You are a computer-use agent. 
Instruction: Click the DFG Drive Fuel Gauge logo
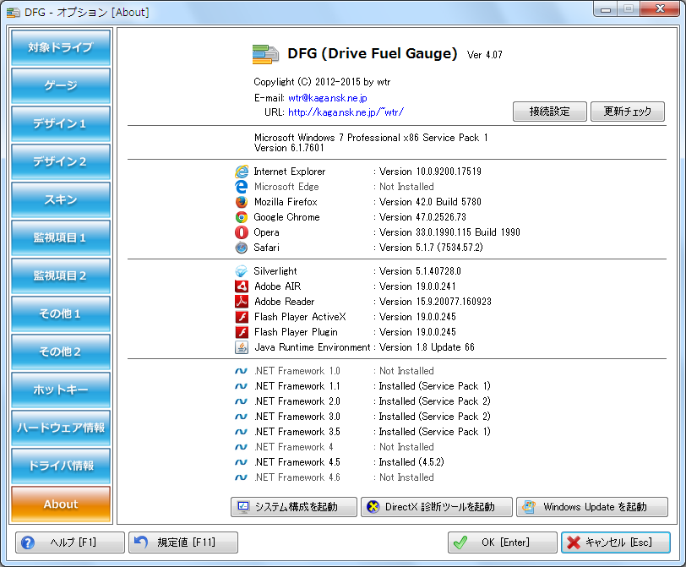(x=265, y=54)
